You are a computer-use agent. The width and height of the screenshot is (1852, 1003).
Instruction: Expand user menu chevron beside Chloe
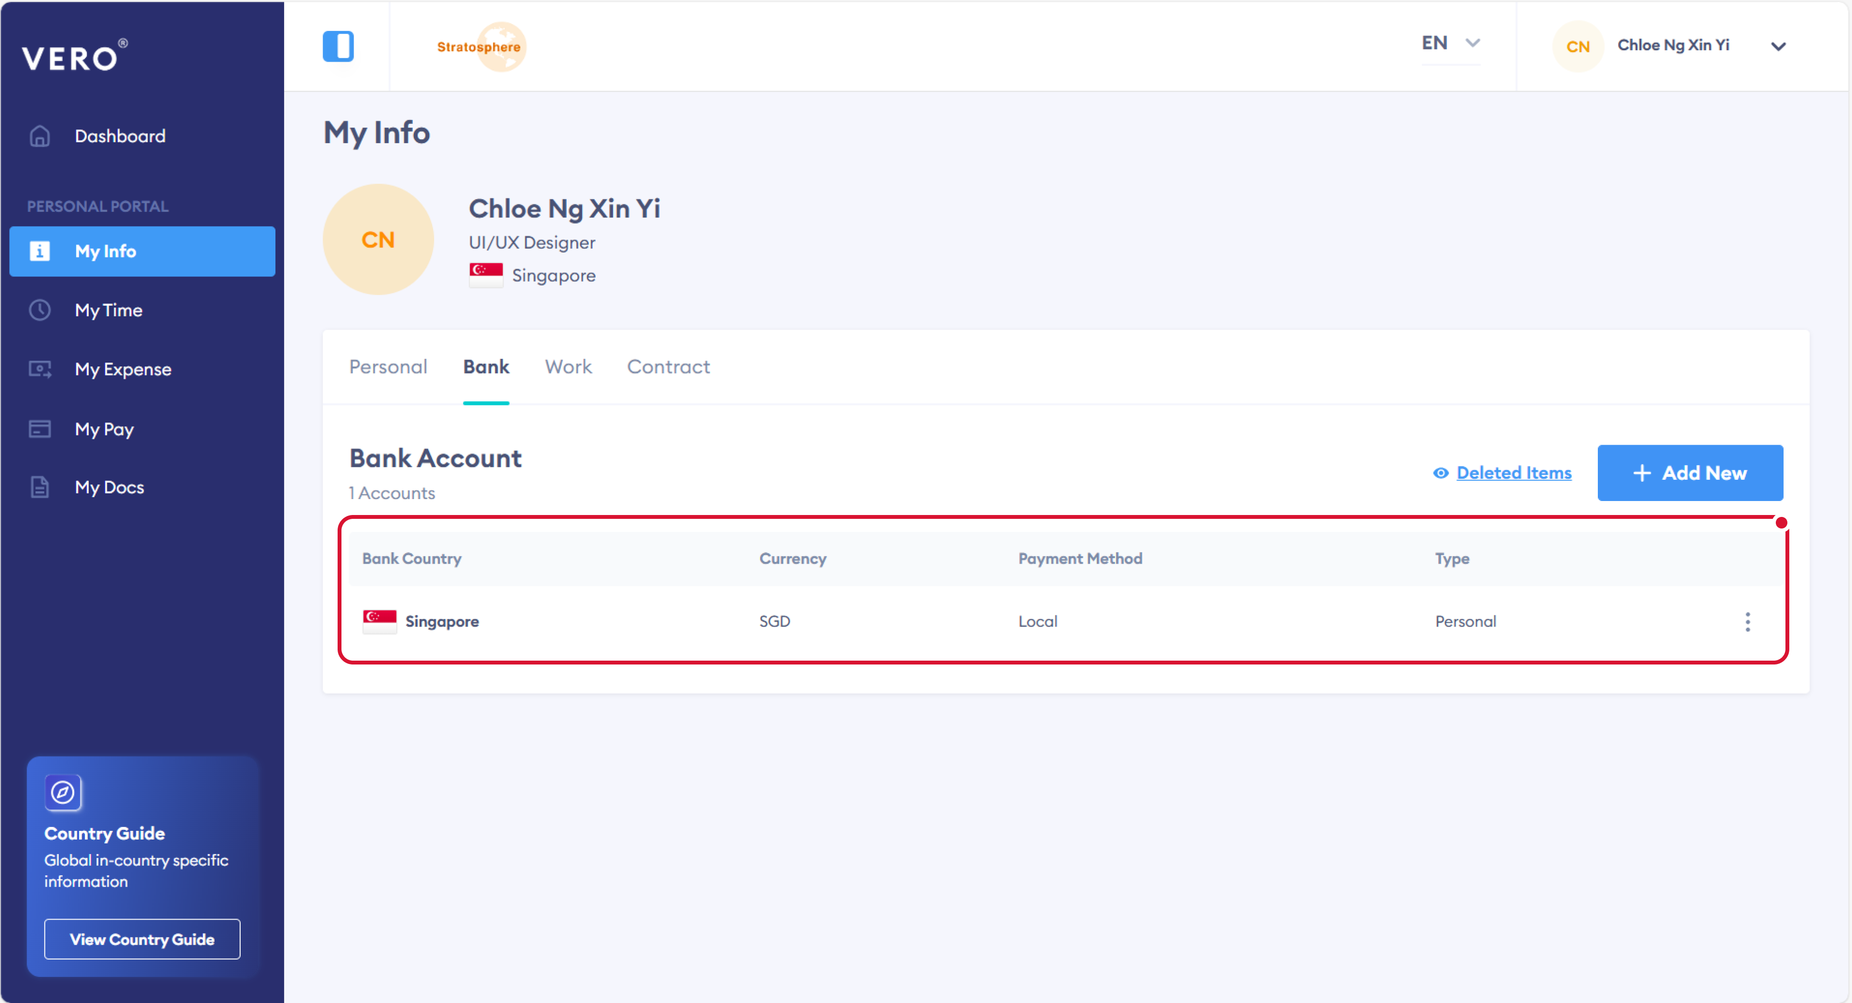[1778, 47]
